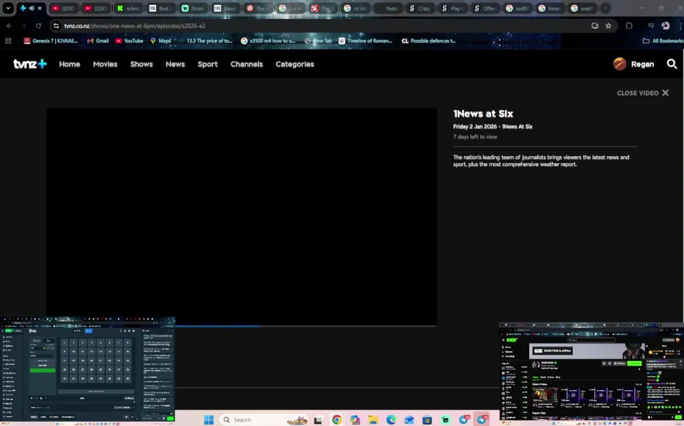The width and height of the screenshot is (684, 426).
Task: Bookmark this page with the star icon
Action: [608, 26]
